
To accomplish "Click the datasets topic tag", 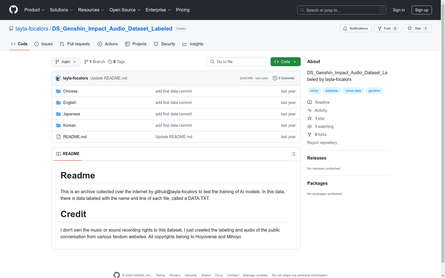I will [x=332, y=91].
